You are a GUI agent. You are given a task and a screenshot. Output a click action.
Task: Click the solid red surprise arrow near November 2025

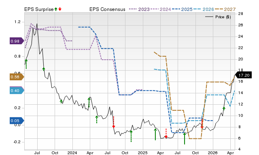pyautogui.click(x=202, y=123)
